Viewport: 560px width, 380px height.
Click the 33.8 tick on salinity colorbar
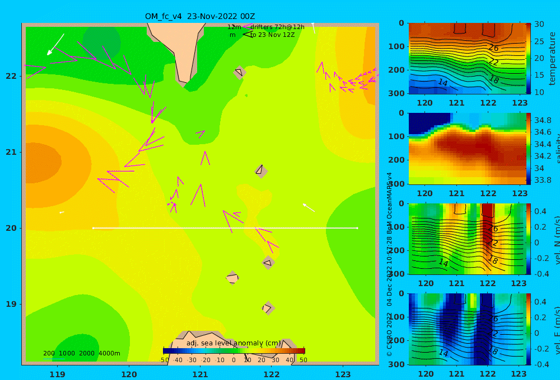click(543, 180)
